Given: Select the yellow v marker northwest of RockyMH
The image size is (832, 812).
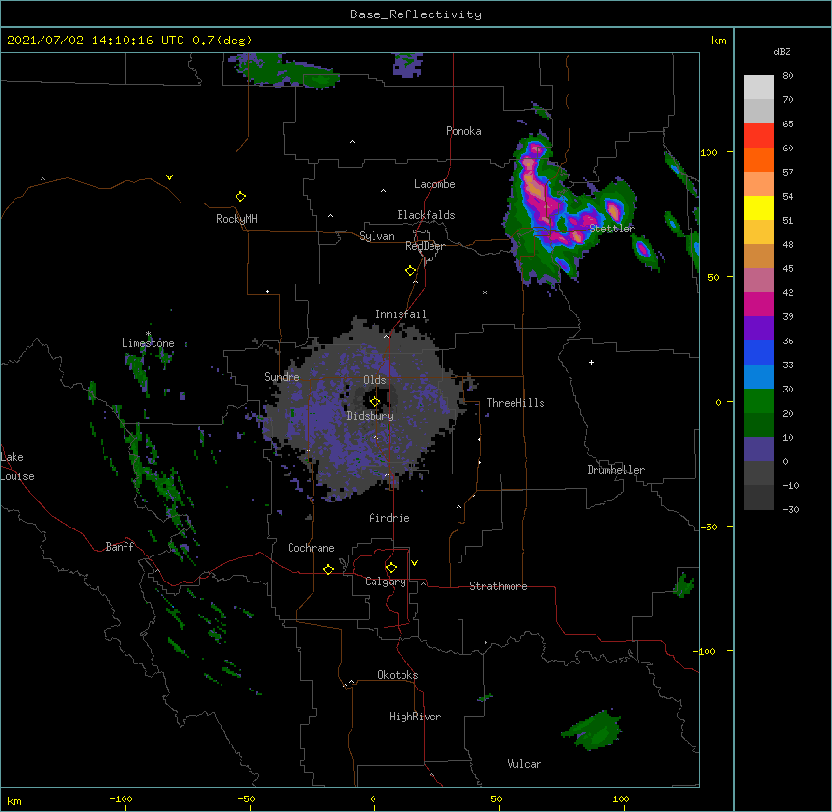Looking at the screenshot, I should click(169, 177).
